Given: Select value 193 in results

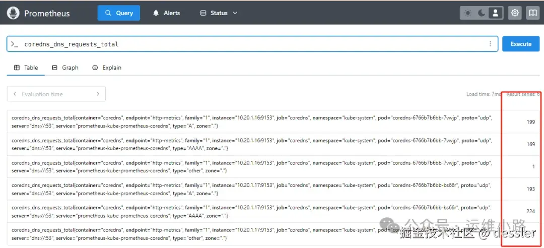Looking at the screenshot, I should tap(530, 189).
